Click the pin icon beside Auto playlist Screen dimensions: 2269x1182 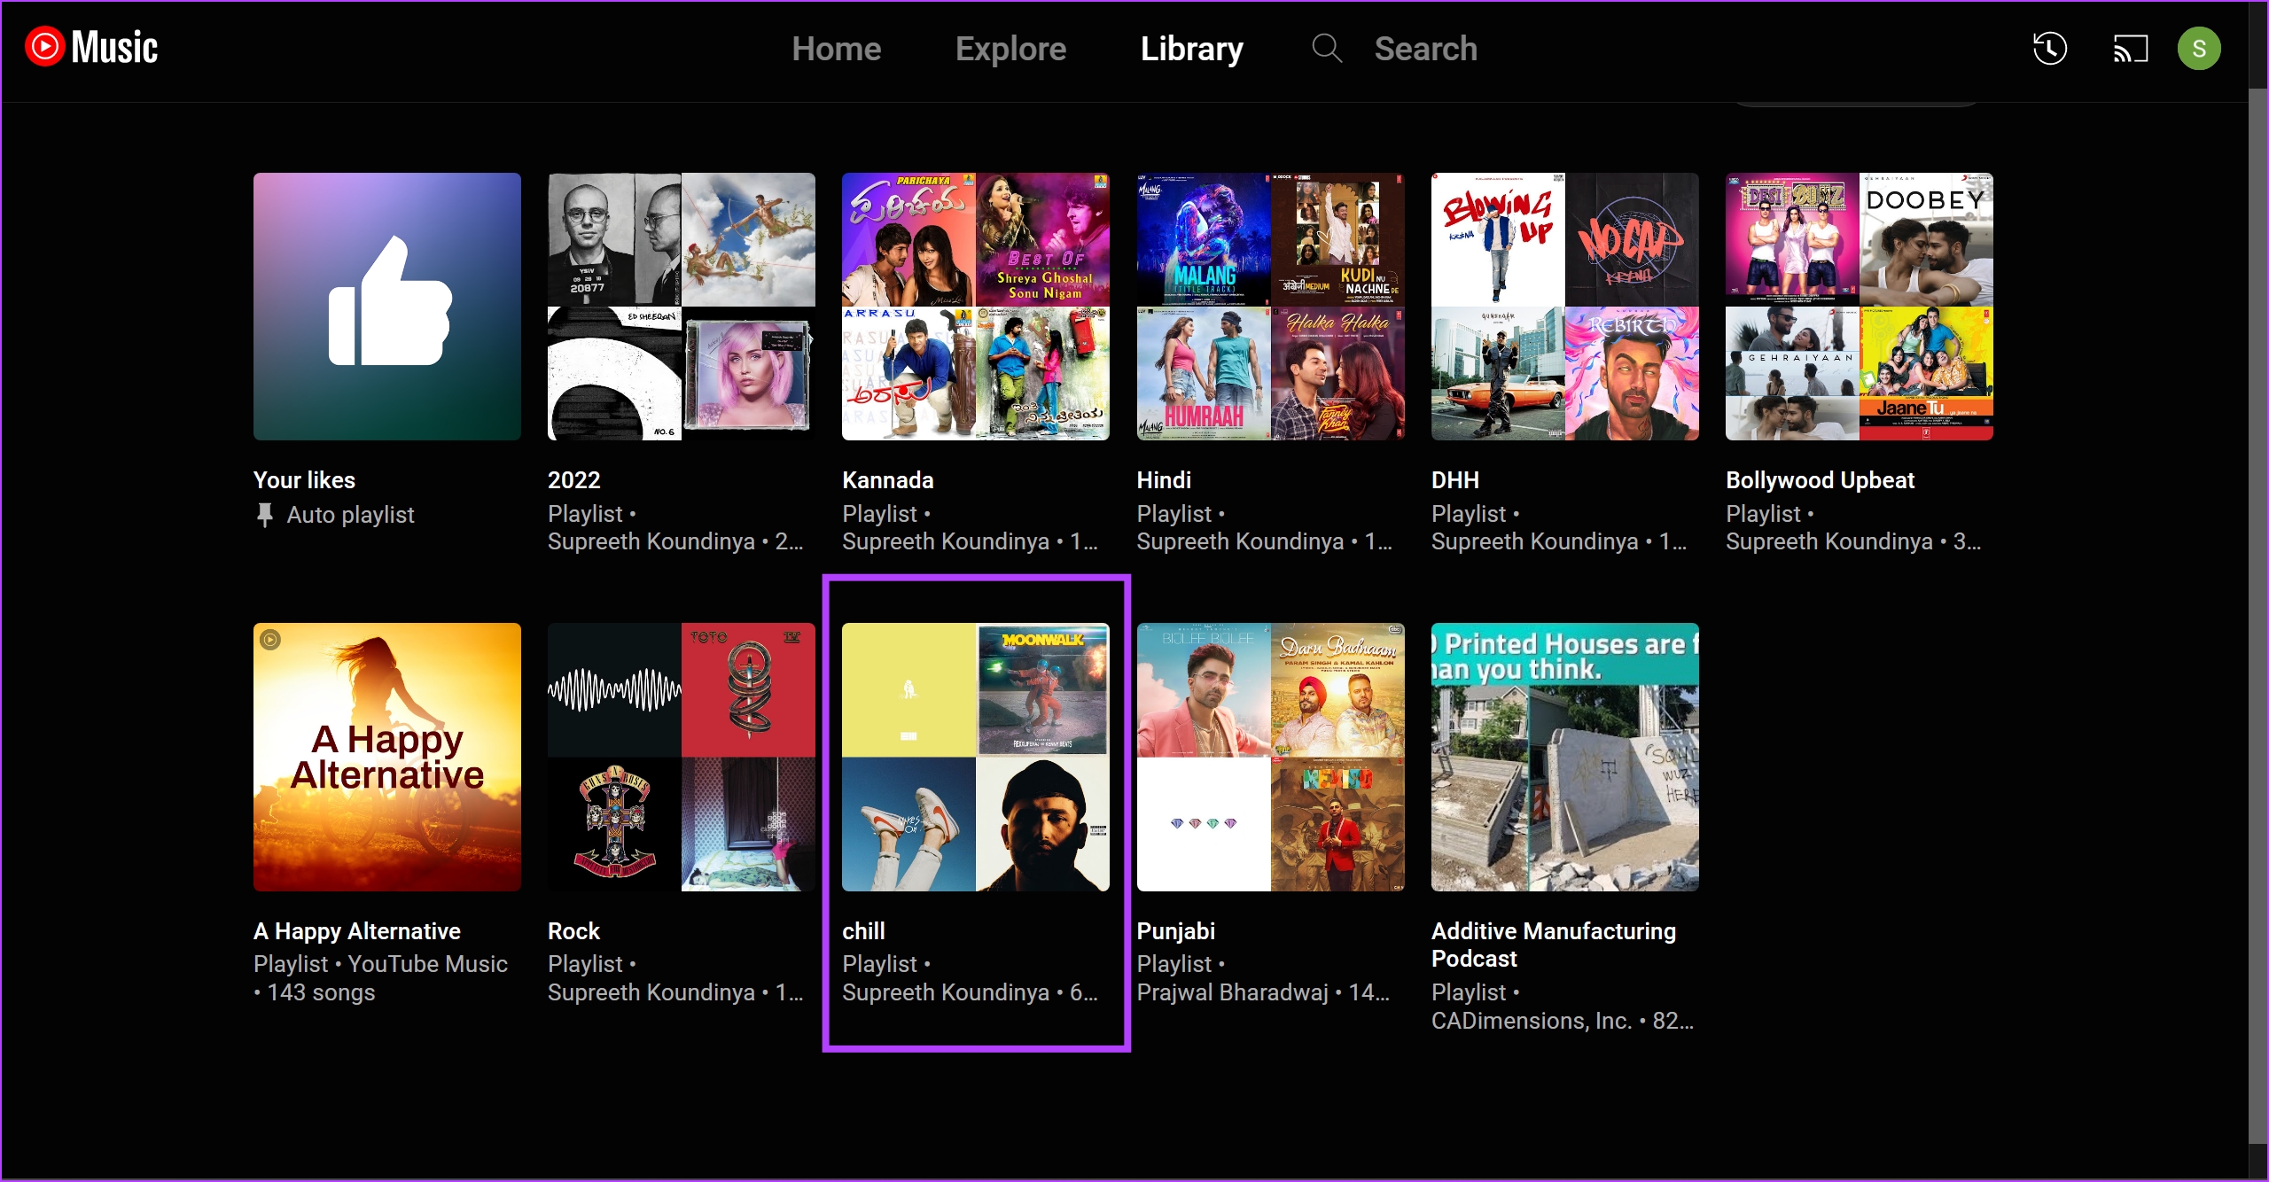pyautogui.click(x=264, y=515)
